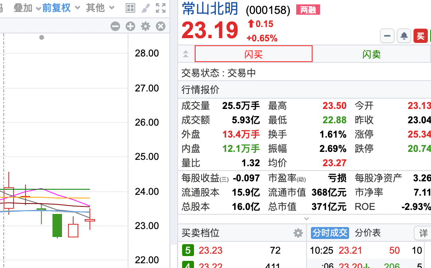431x268 pixels.
Task: Click the sell level 5 price 23.23
Action: (211, 251)
